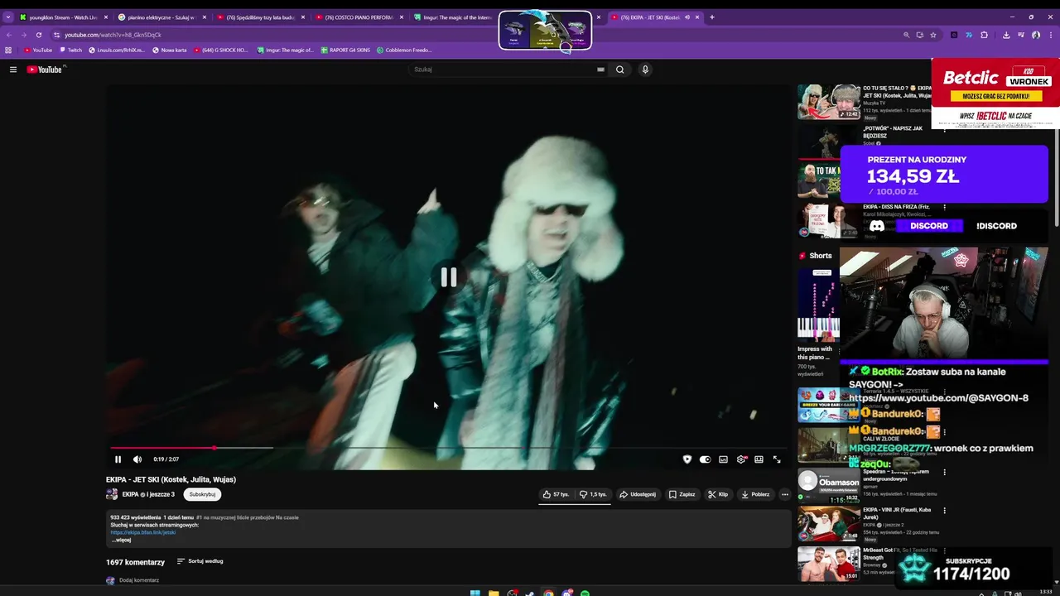Open the RAPORT G4 SKINS bookmark
Screen dimensions: 1060x596
tap(345, 50)
